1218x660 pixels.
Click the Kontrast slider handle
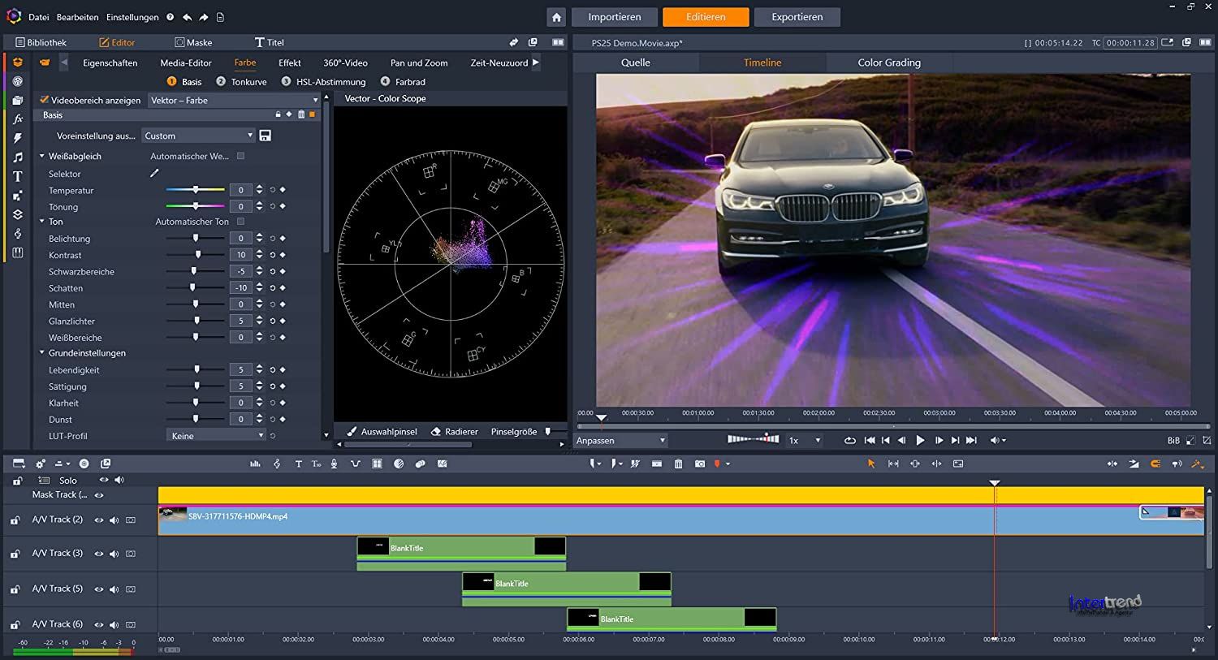[x=198, y=255]
